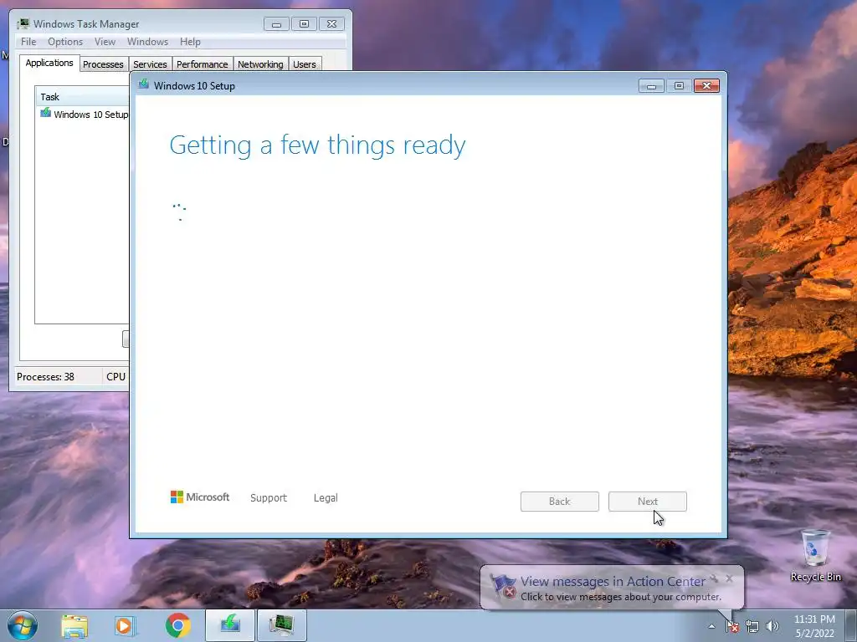
Task: Switch to the Applications tab
Action: pyautogui.click(x=49, y=63)
